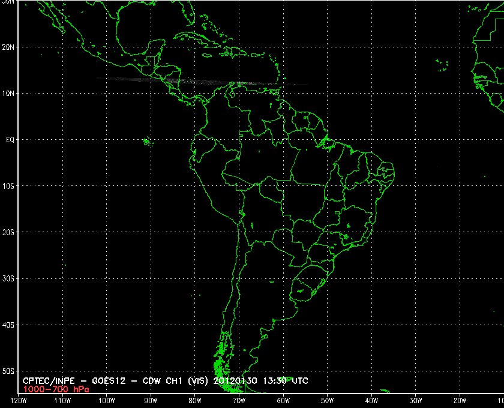Select the 30S latitude label
Image resolution: width=504 pixels, height=408 pixels.
[8, 278]
